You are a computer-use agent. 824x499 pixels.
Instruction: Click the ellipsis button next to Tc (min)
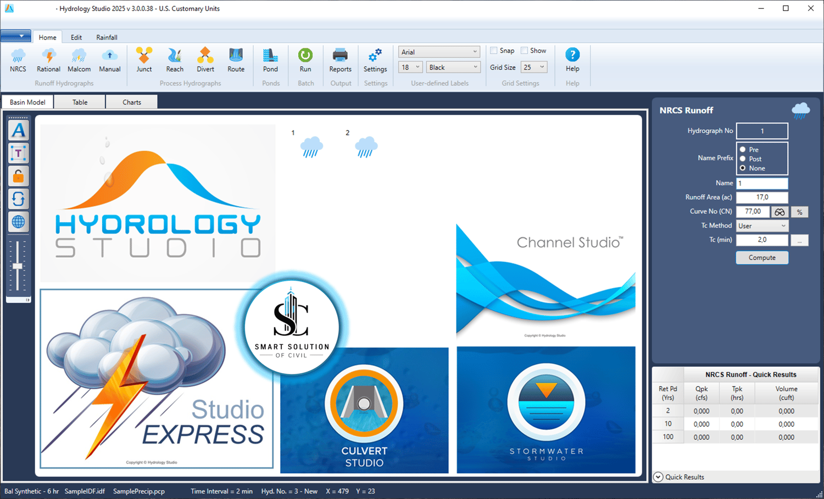(800, 240)
